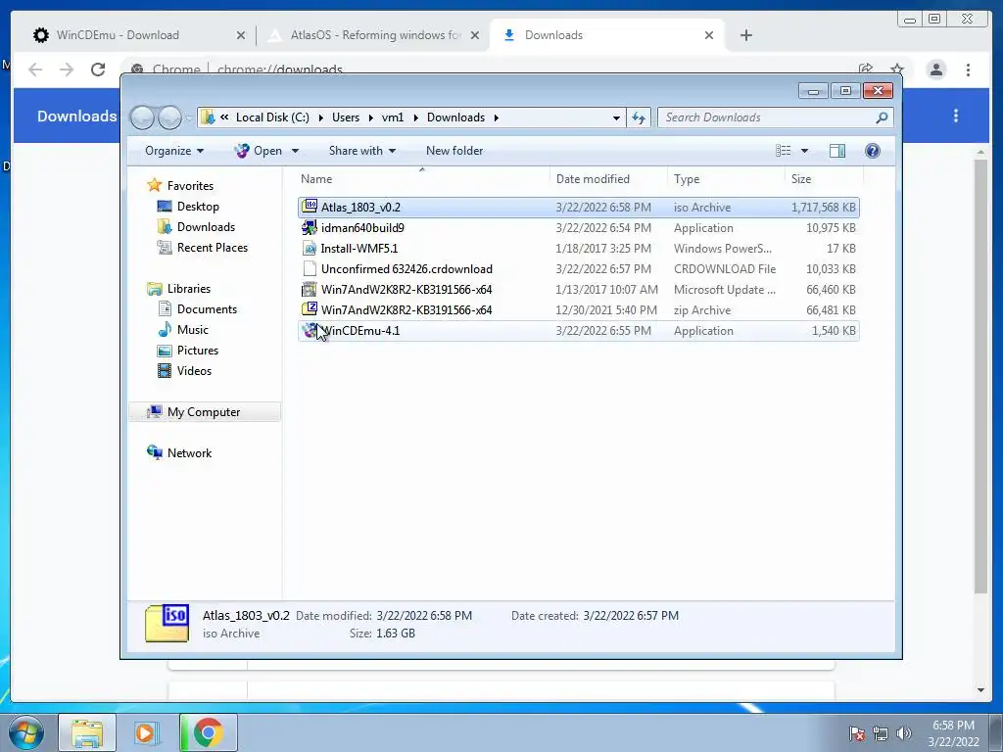1003x752 pixels.
Task: Open Downloads page more actions menu
Action: coord(956,116)
